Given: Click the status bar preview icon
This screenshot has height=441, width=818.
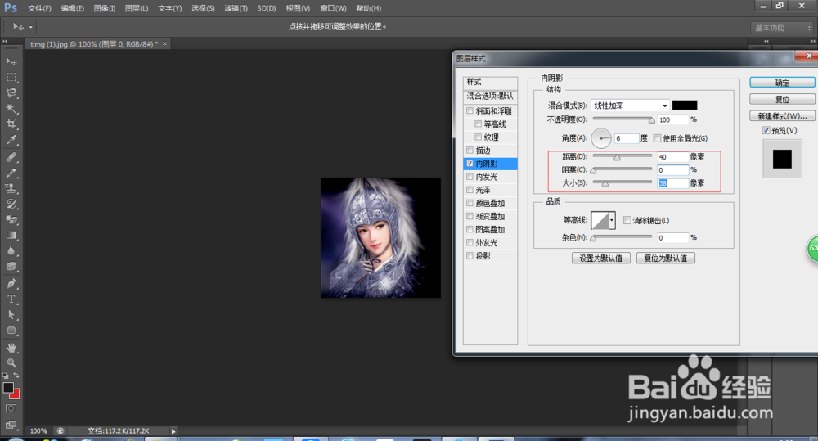Looking at the screenshot, I should (x=61, y=431).
